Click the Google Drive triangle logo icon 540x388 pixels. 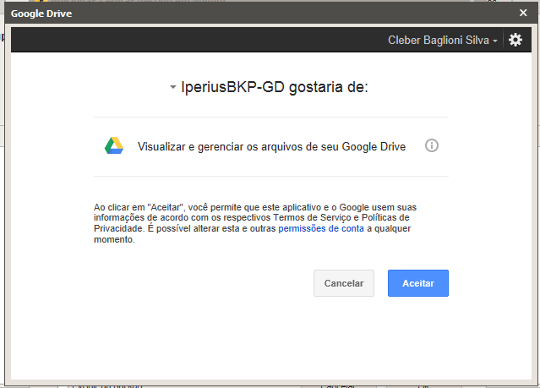[x=114, y=145]
